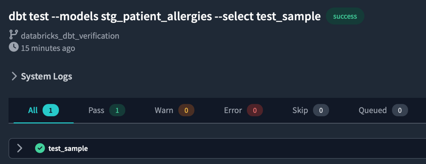Image resolution: width=426 pixels, height=164 pixels.
Task: Click the System Logs heading text
Action: pos(47,76)
